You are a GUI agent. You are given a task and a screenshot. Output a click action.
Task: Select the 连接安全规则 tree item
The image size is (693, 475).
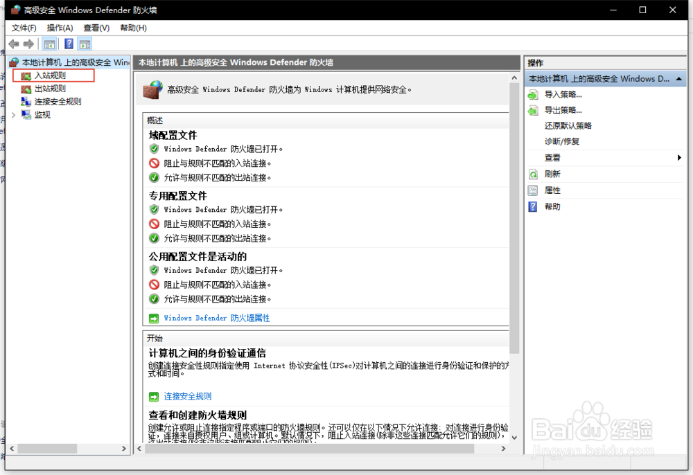click(x=58, y=102)
